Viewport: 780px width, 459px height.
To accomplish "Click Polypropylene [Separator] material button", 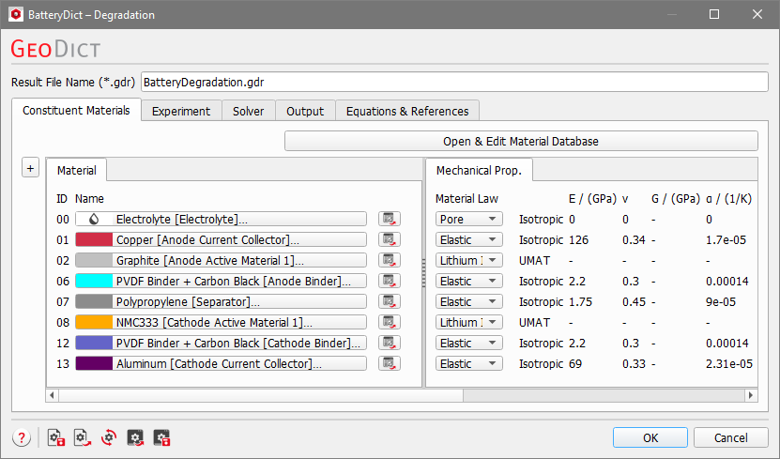I will (x=221, y=301).
